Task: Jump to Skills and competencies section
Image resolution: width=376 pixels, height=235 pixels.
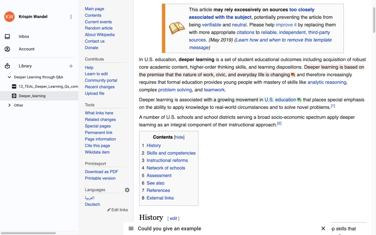Action: tap(171, 153)
